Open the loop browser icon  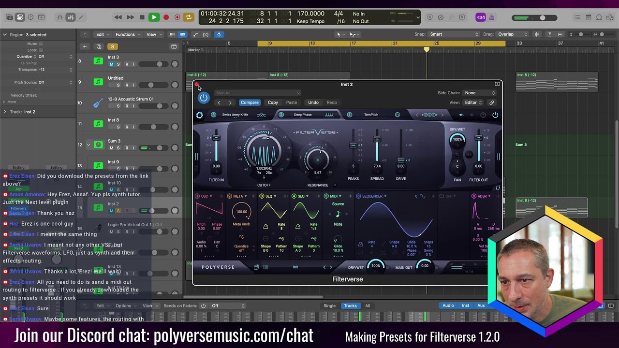coord(599,17)
